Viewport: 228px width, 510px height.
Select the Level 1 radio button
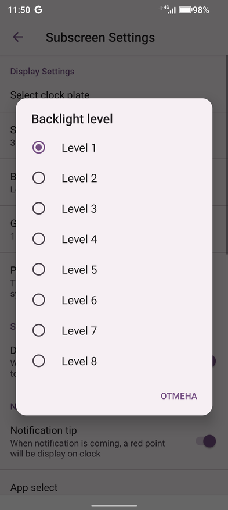coord(39,148)
